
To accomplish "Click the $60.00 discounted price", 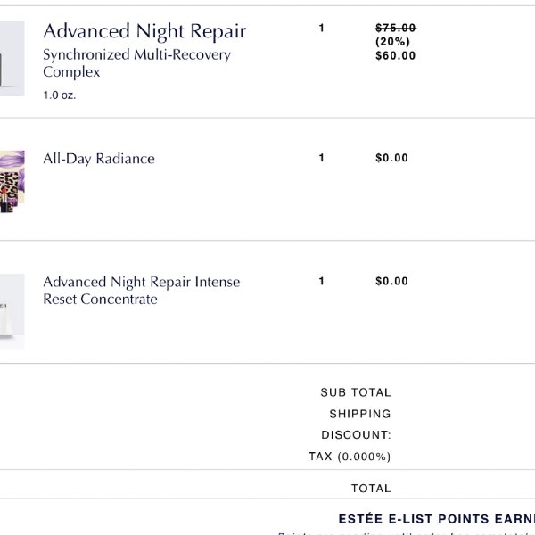I will coord(395,55).
